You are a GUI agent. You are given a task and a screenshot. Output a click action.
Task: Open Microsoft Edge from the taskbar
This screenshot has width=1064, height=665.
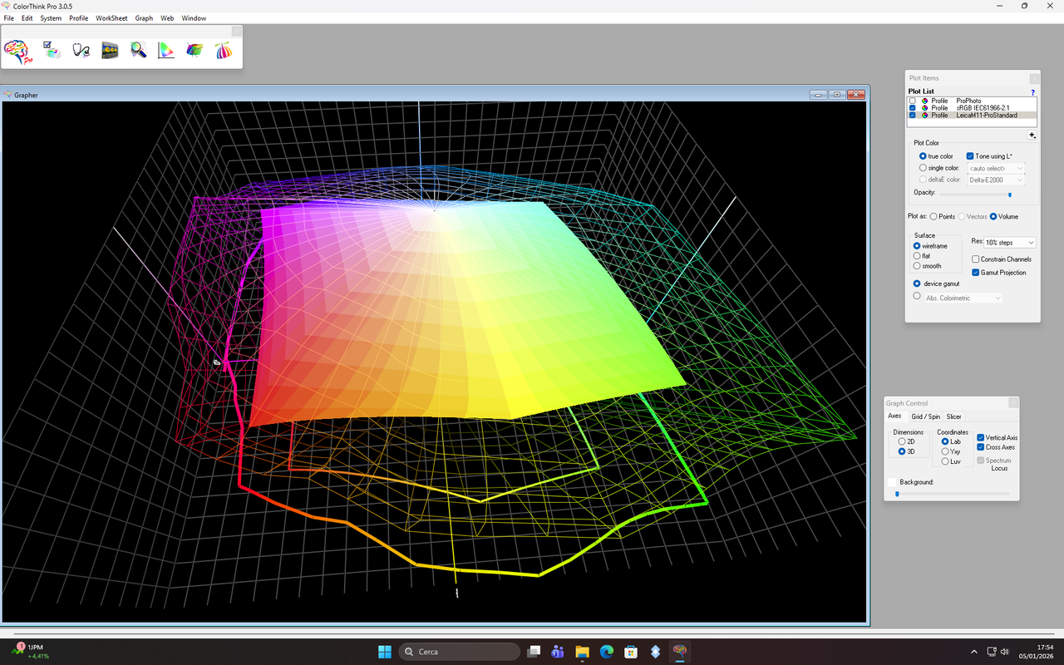tap(607, 652)
